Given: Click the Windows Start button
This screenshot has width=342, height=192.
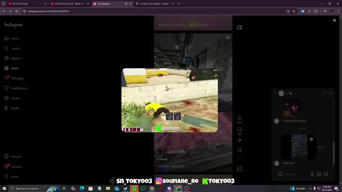Looking at the screenshot, I should pyautogui.click(x=4, y=189).
